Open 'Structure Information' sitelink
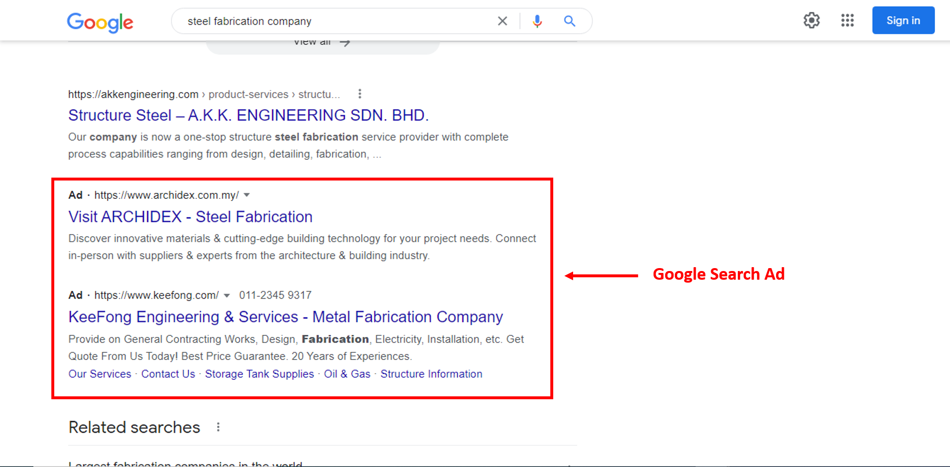This screenshot has height=467, width=950. [x=431, y=374]
